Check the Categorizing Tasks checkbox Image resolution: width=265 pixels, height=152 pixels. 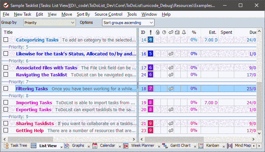click(x=6, y=40)
